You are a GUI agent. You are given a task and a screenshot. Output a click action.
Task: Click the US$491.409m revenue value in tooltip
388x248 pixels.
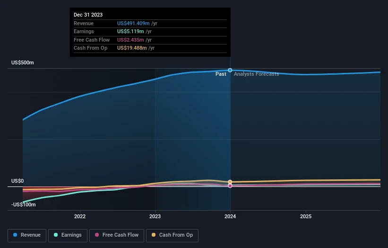coord(134,24)
